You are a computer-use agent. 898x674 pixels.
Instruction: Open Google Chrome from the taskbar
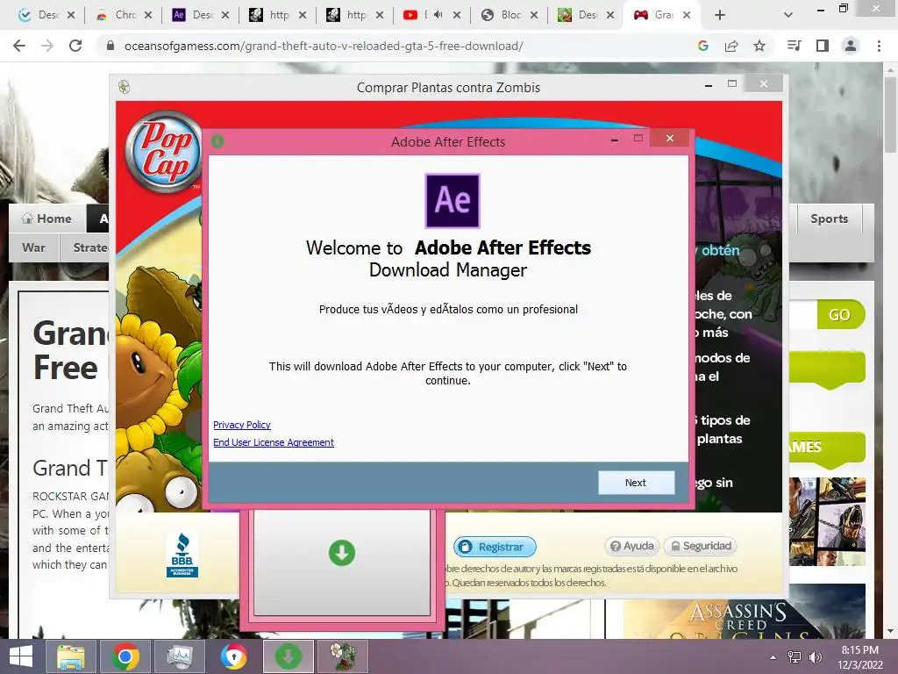125,656
